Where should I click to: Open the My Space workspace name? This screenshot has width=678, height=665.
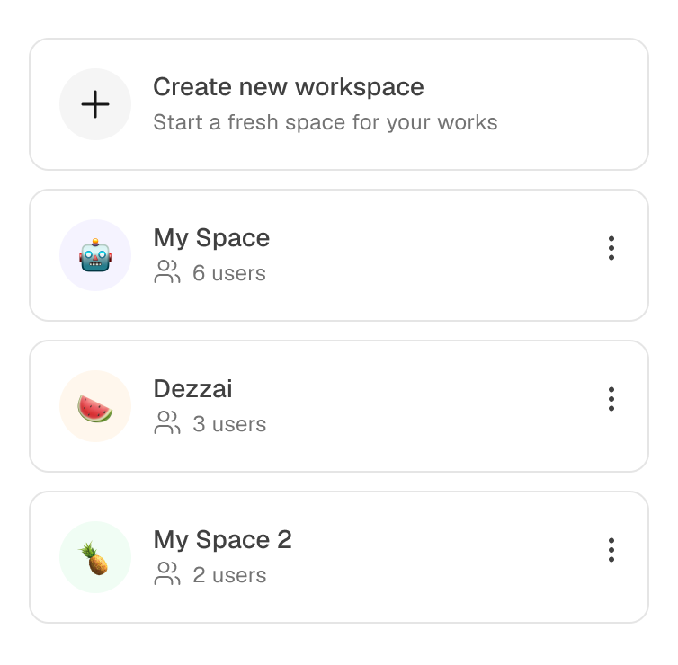click(211, 238)
